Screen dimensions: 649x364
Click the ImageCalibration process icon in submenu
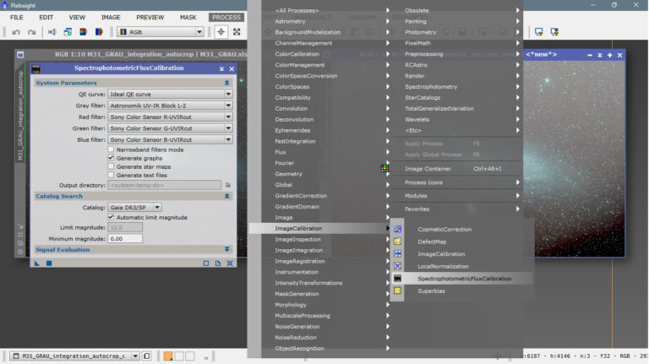point(397,254)
